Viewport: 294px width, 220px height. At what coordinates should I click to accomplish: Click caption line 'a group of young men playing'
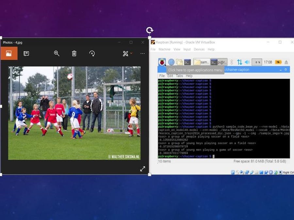[205, 150]
